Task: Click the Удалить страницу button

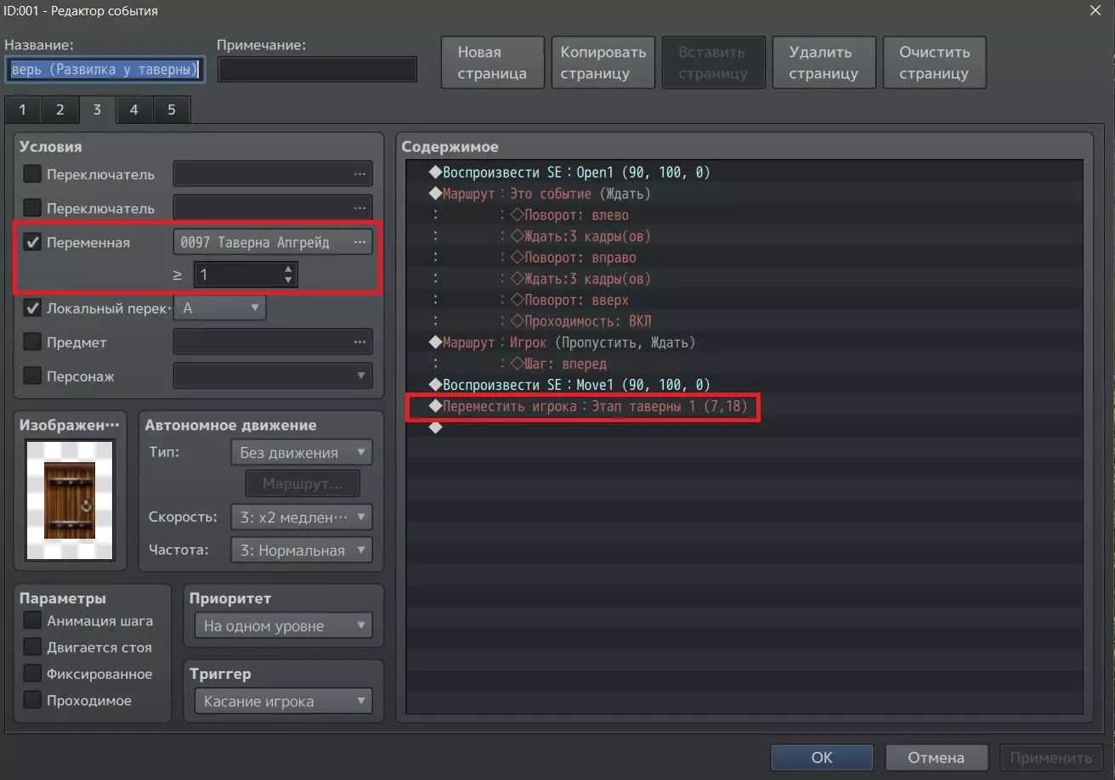Action: pos(824,62)
